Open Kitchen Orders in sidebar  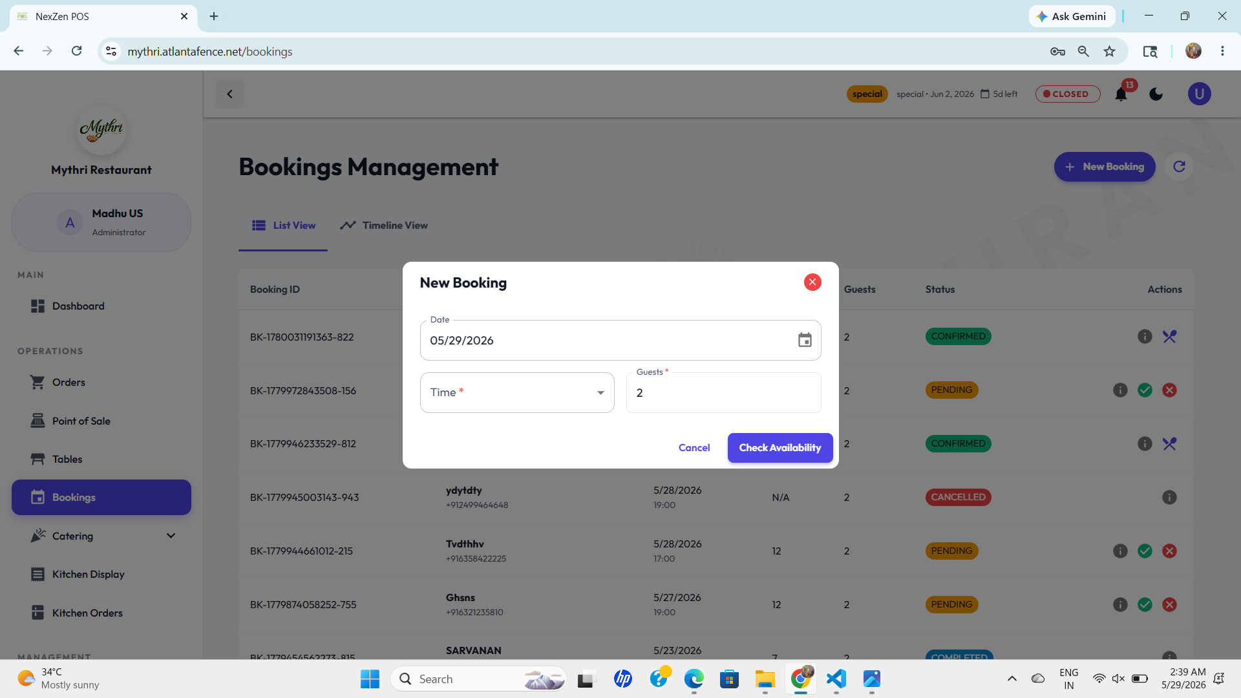[x=101, y=613]
